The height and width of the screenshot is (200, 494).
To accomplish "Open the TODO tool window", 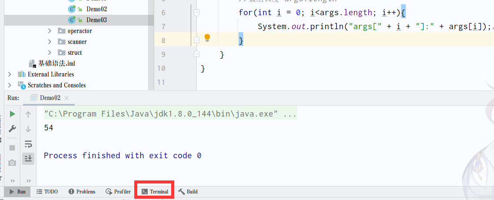I will tap(47, 191).
